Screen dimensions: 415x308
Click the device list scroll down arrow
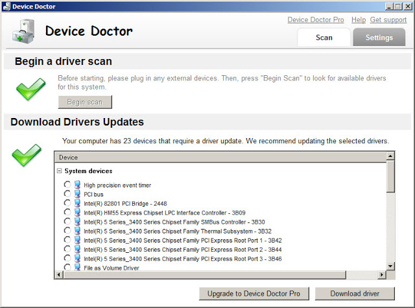390,266
